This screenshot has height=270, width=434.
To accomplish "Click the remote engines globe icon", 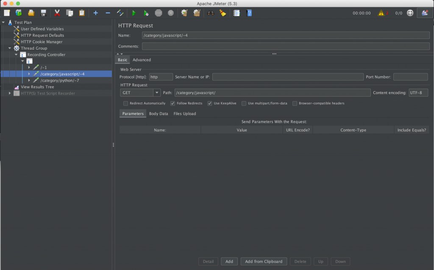I will [x=410, y=13].
